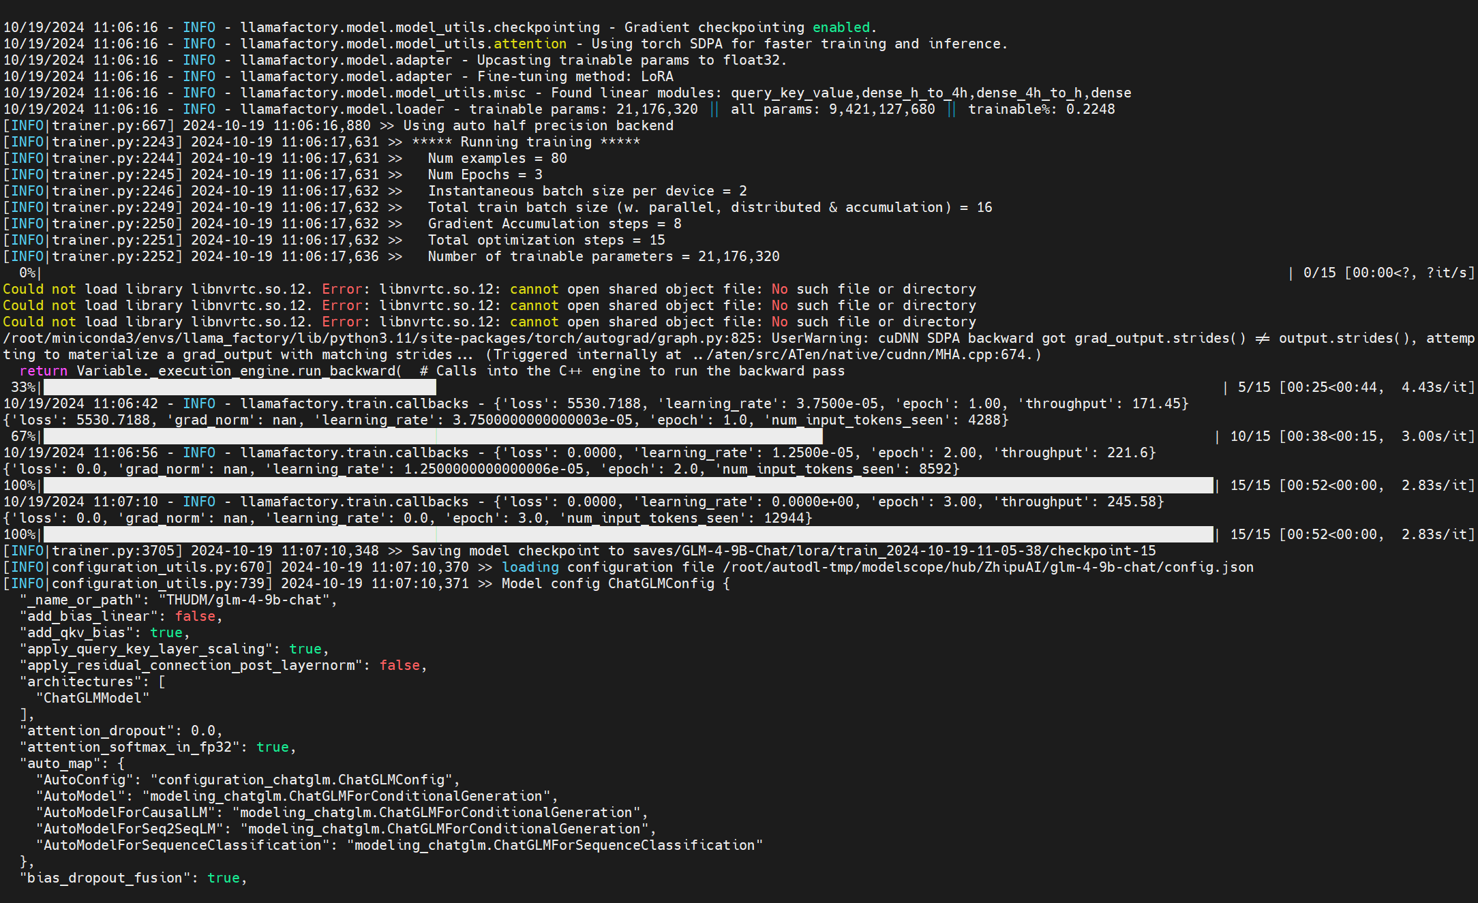
Task: Click the red false value of add_bias_linear
Action: tap(195, 616)
